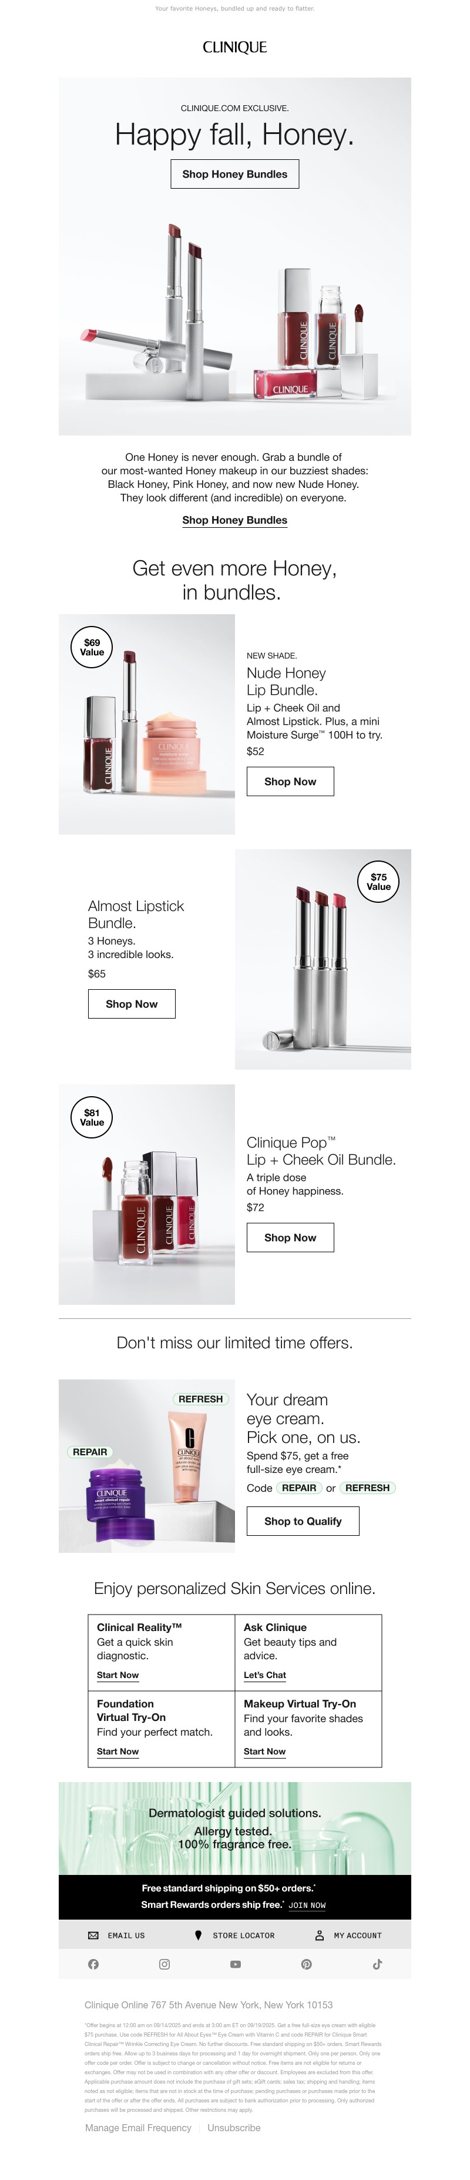The image size is (470, 2180).
Task: Open the TikTok icon in footer
Action: click(377, 1964)
